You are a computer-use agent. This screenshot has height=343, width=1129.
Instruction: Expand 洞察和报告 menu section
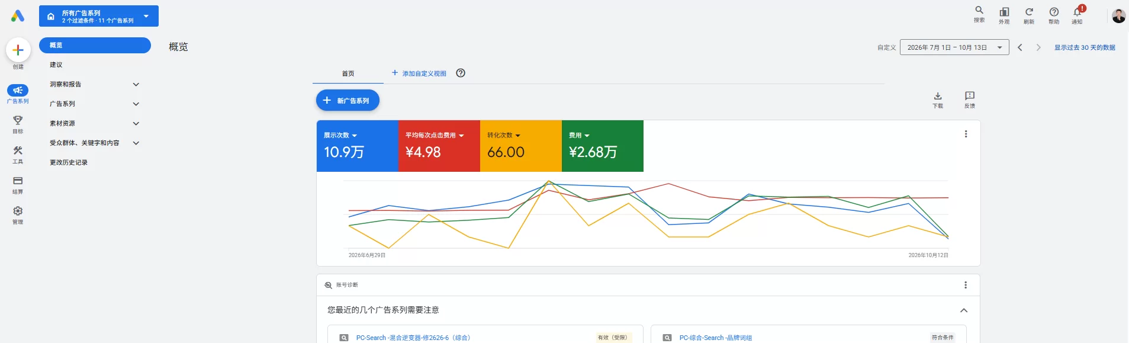136,84
